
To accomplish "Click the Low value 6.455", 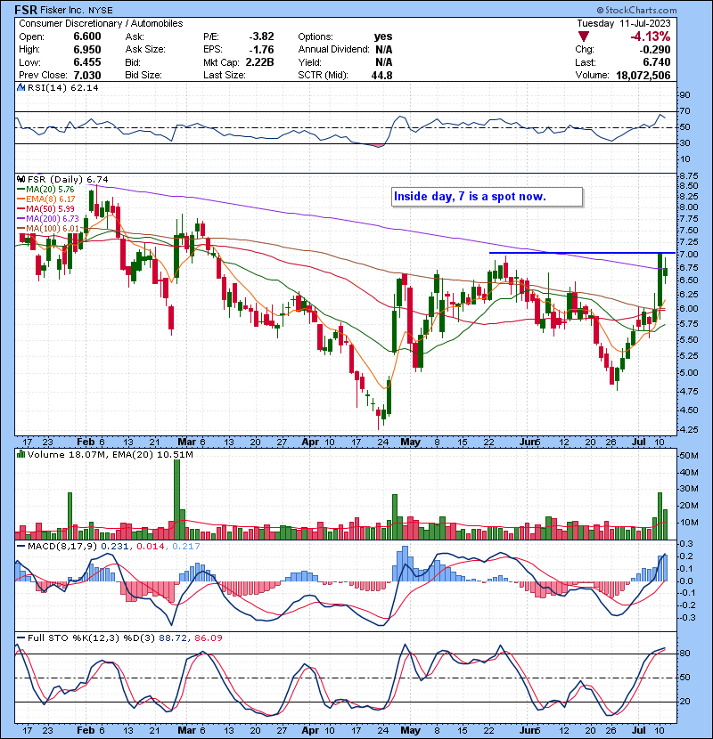I will (x=87, y=62).
